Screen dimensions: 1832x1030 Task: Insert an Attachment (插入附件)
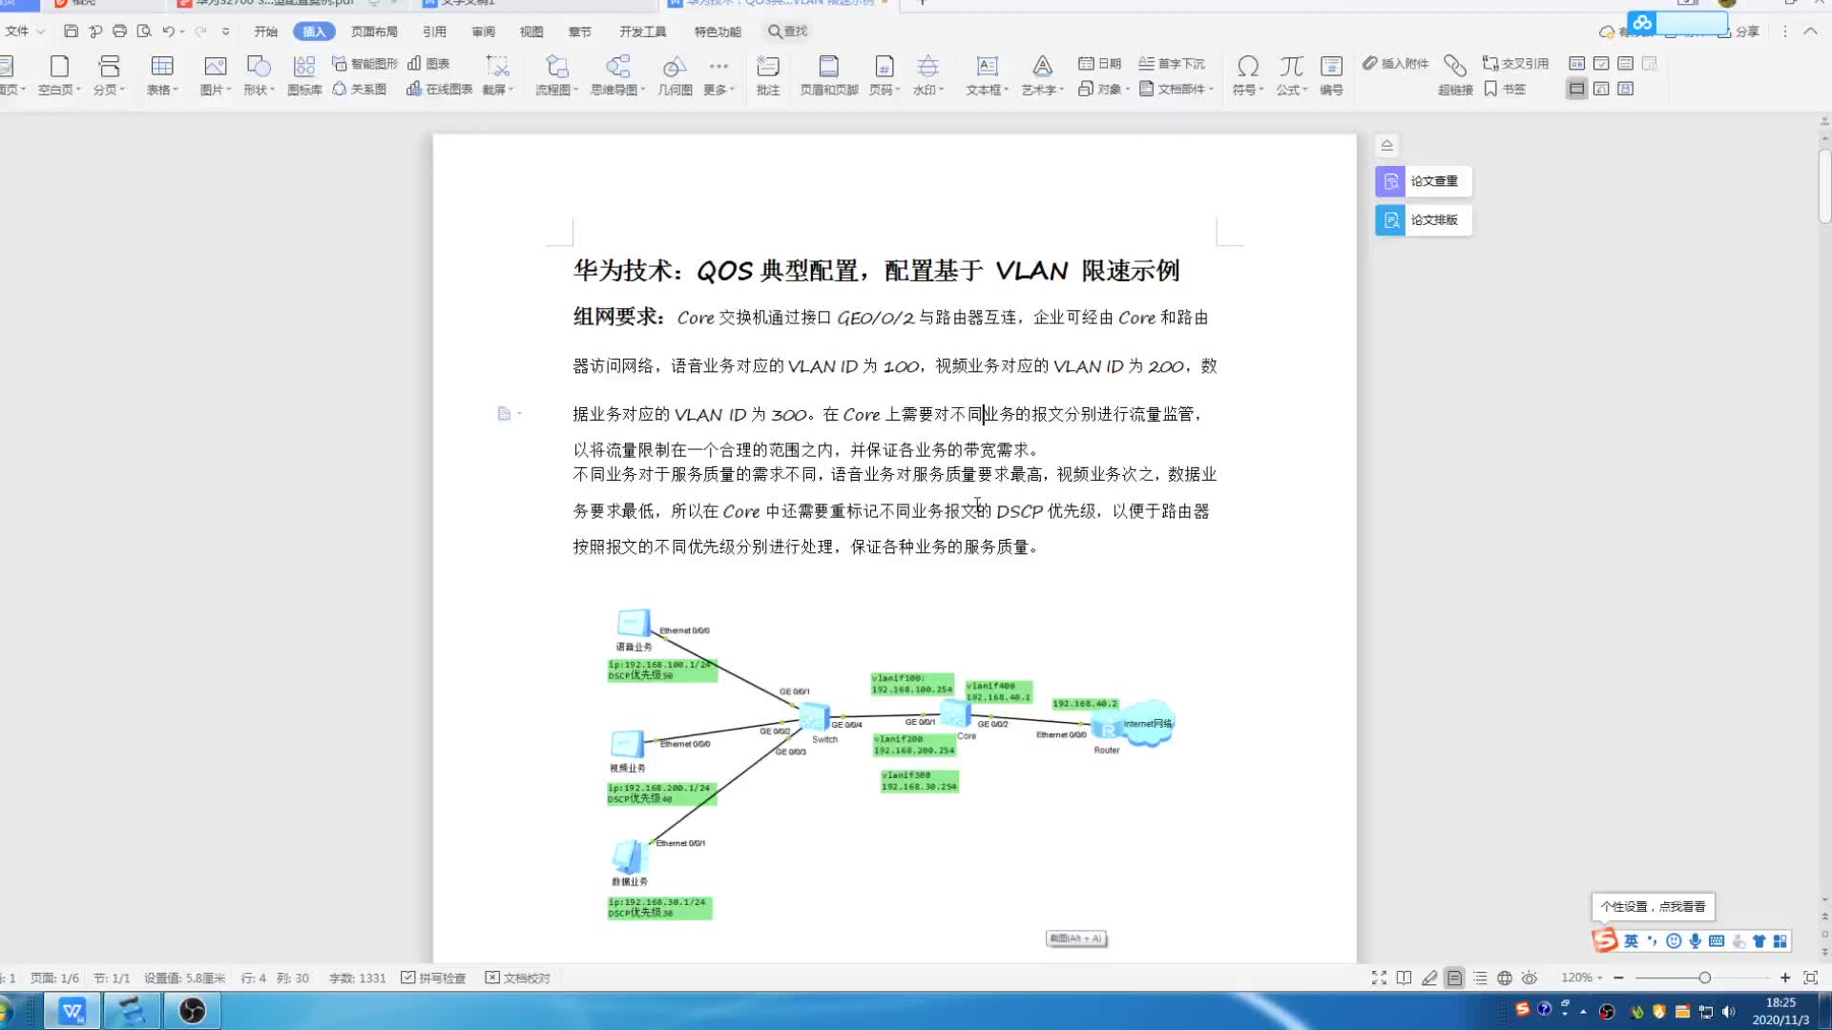tap(1395, 63)
